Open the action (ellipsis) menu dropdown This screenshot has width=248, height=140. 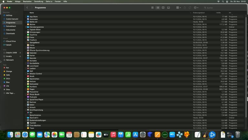pos(196,8)
